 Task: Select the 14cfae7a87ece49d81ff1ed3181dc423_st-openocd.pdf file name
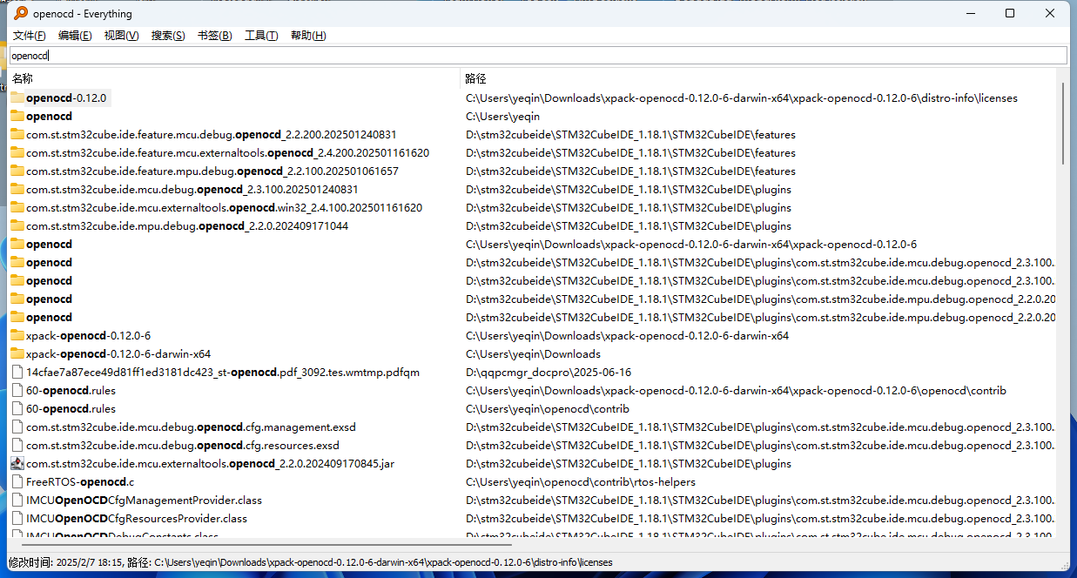[x=223, y=372]
